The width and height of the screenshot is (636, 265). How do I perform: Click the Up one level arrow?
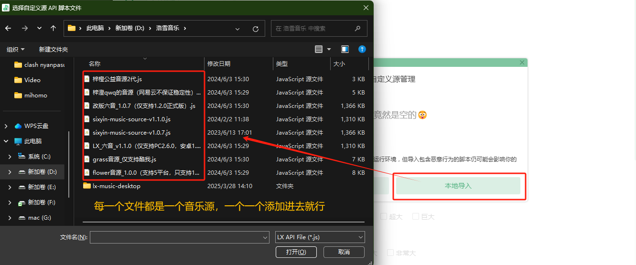[53, 28]
